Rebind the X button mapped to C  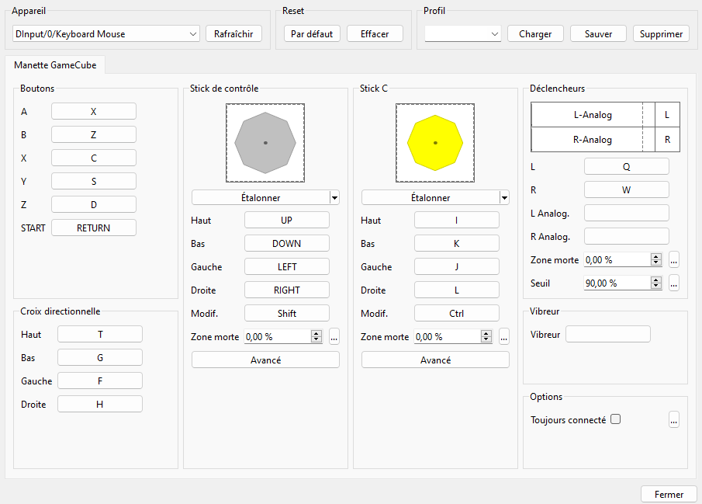pyautogui.click(x=94, y=158)
